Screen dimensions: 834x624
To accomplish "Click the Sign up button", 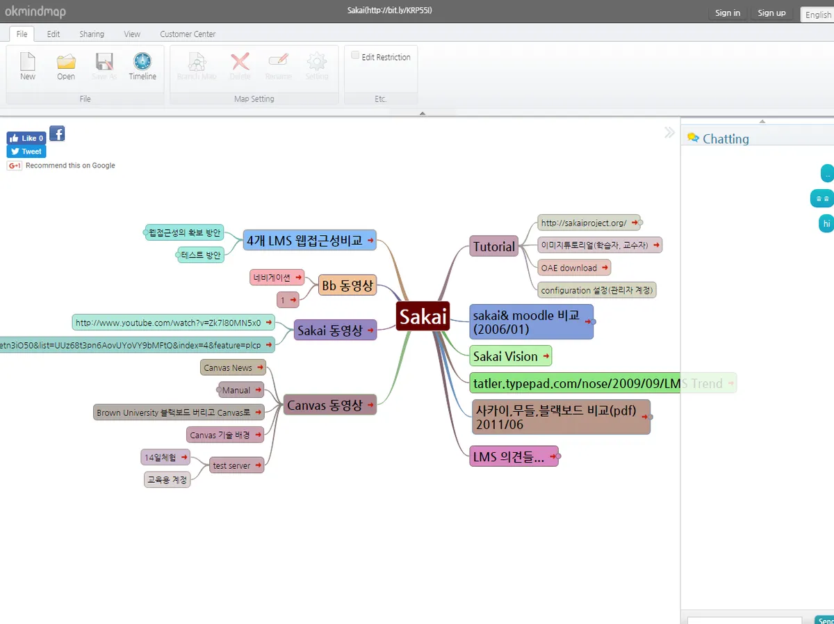I will pyautogui.click(x=771, y=13).
